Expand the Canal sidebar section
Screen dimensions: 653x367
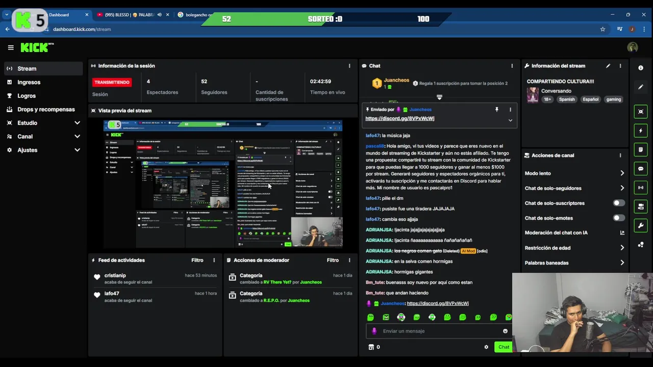click(77, 137)
